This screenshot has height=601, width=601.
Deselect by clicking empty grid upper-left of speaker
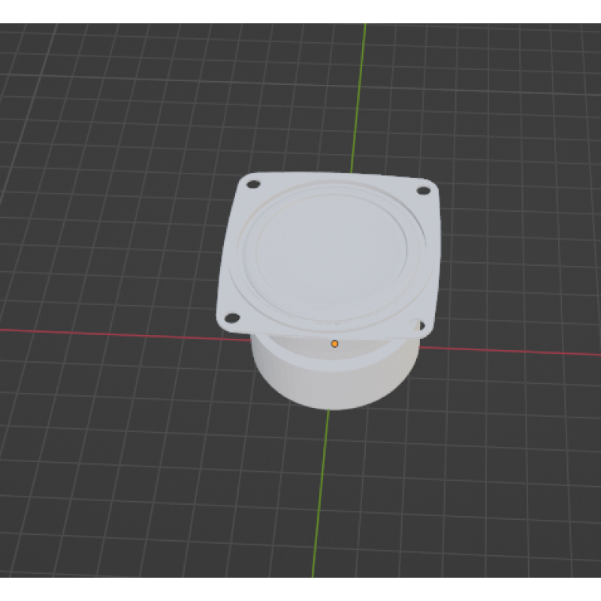tap(113, 113)
